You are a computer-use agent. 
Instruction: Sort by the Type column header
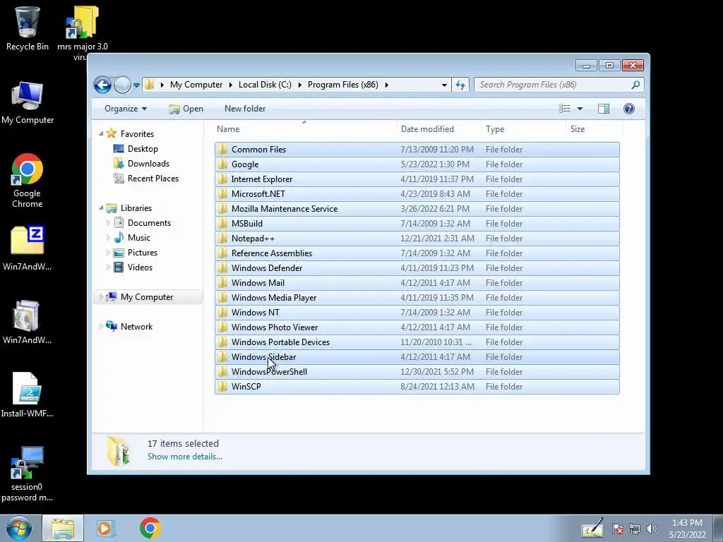pos(523,129)
